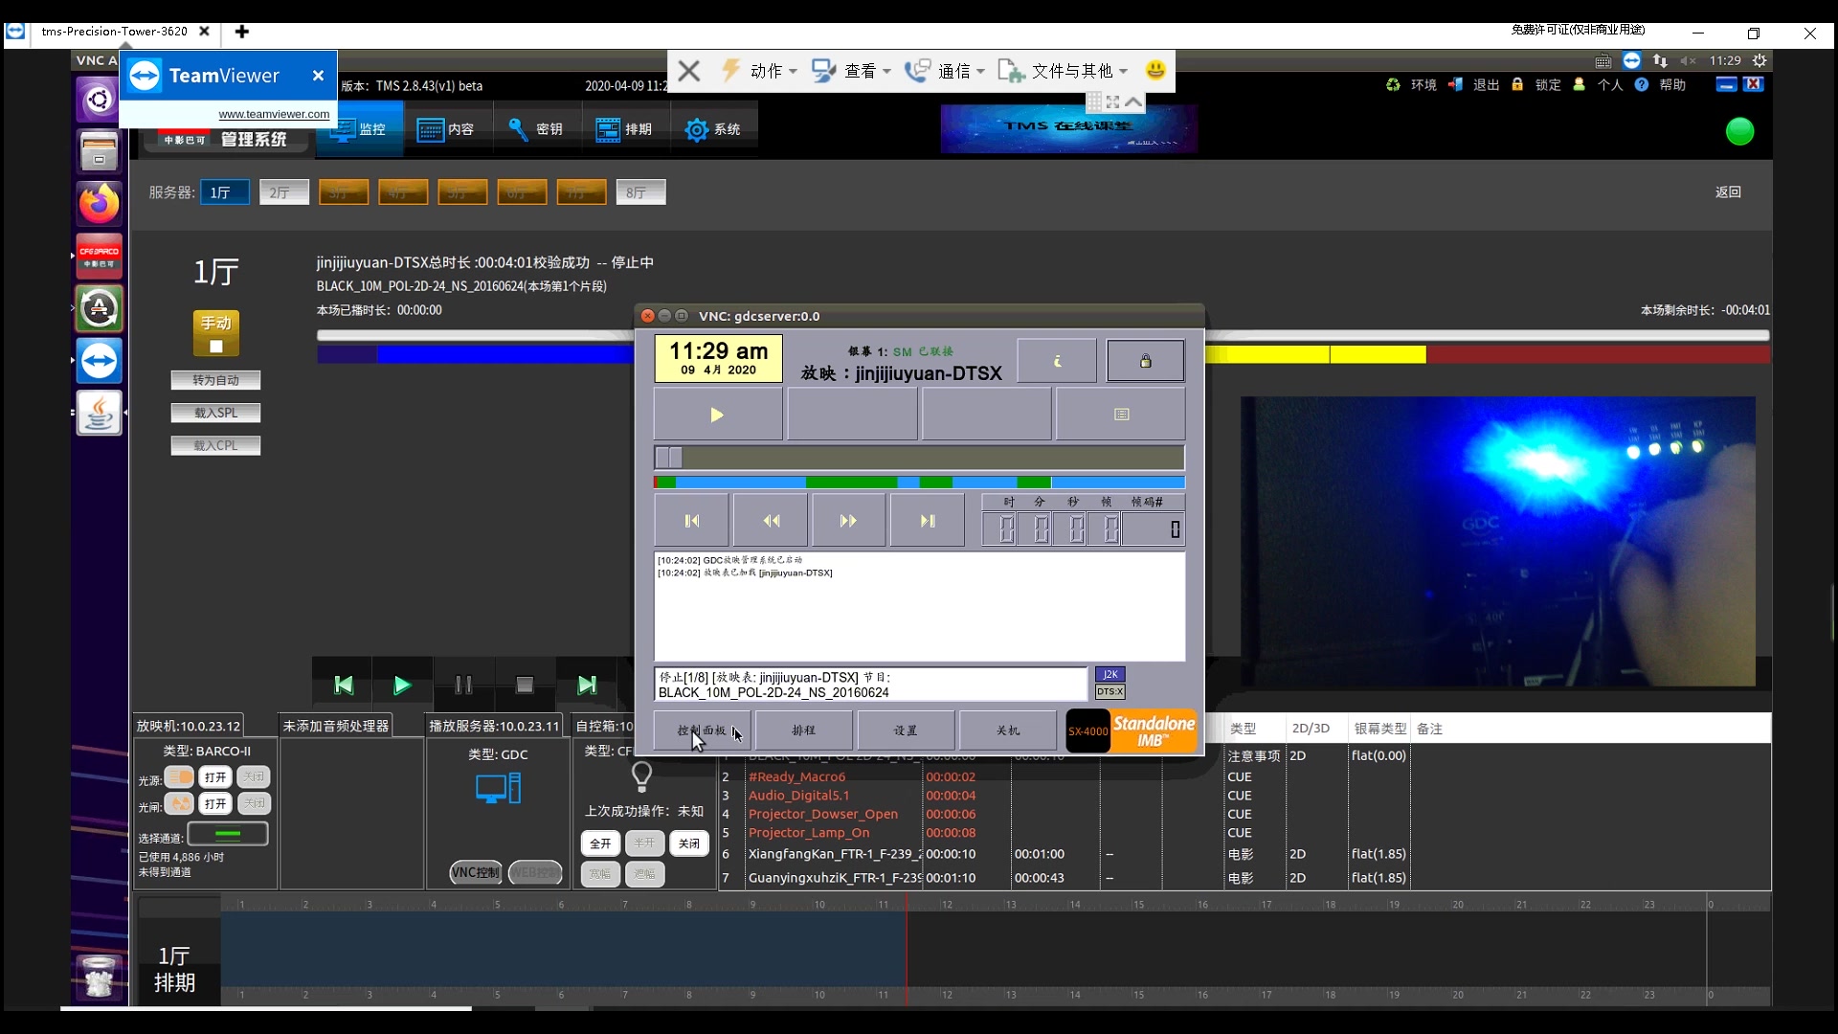Click the 排程 button in VNC panel
The height and width of the screenshot is (1034, 1838).
(803, 731)
